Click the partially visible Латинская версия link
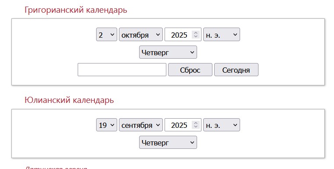This screenshot has width=334, height=169. (56, 168)
